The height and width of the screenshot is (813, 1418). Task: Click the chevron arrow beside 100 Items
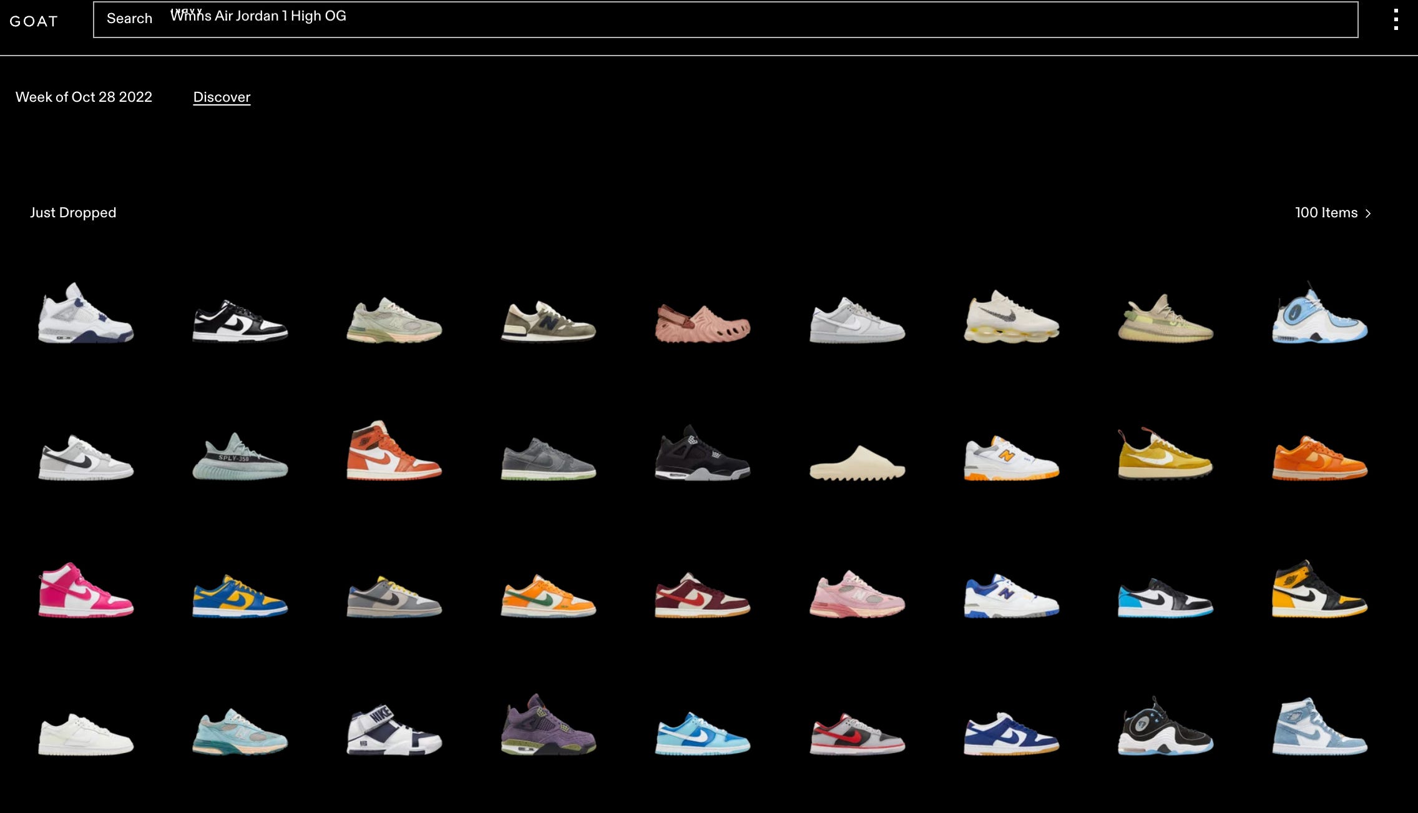click(1368, 213)
